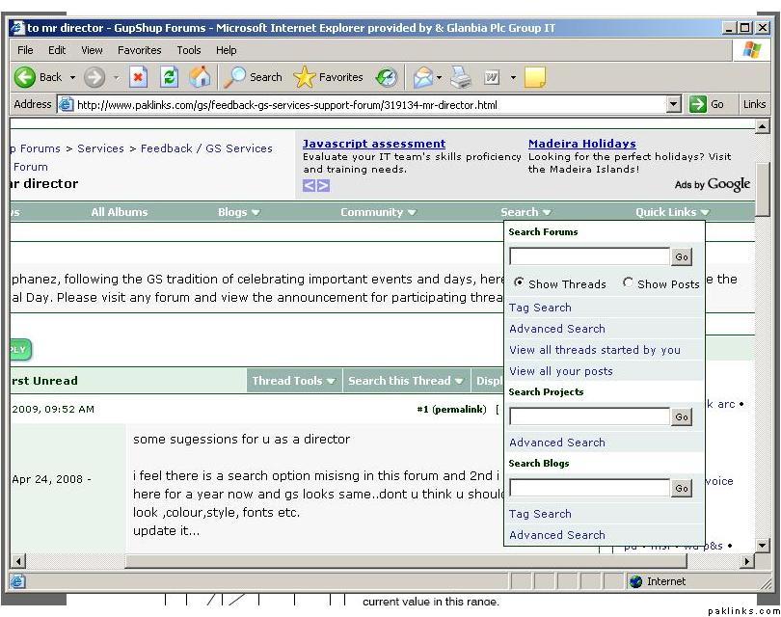Click the Back arrow button in toolbar

[26, 77]
